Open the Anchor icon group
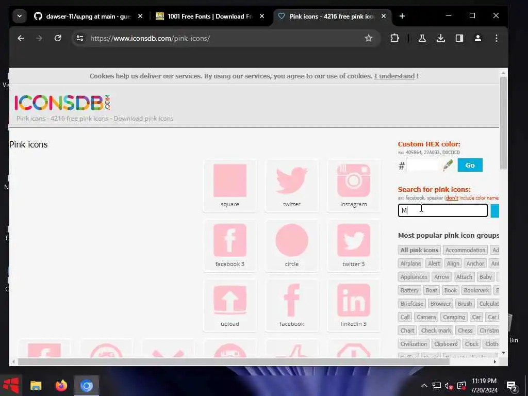The width and height of the screenshot is (528, 396). pyautogui.click(x=475, y=263)
